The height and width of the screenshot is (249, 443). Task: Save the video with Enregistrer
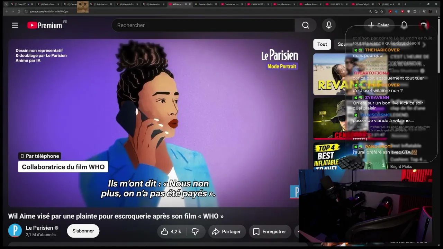click(269, 232)
